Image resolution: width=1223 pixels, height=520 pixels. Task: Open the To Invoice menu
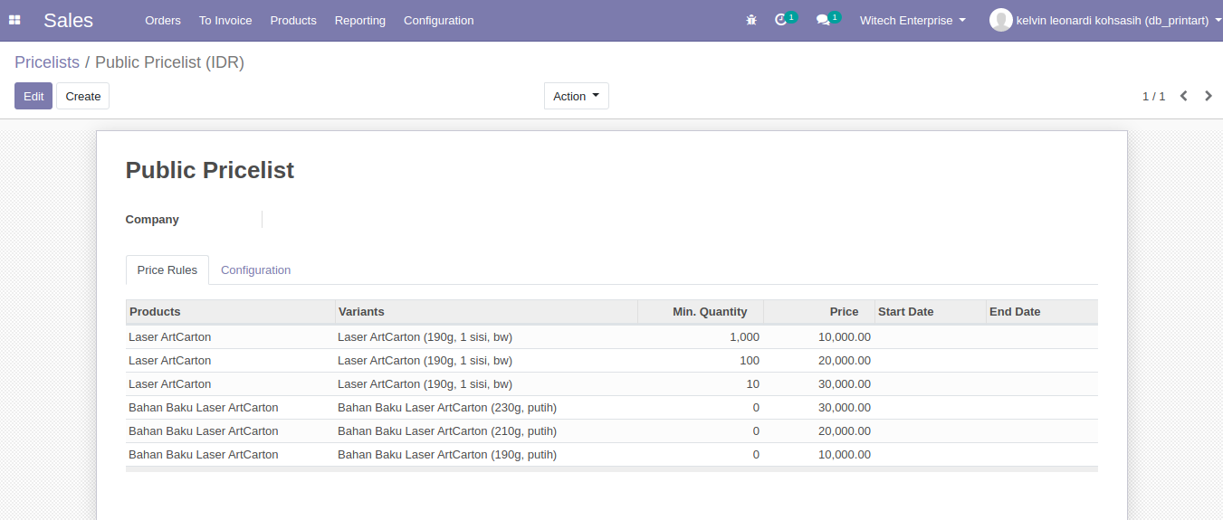click(225, 20)
